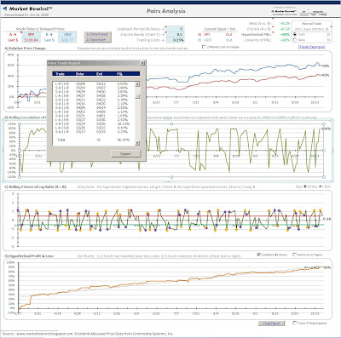Viewport: 341px width, 338px height.
Task: Select the Beta radio button
Action: [295, 40]
